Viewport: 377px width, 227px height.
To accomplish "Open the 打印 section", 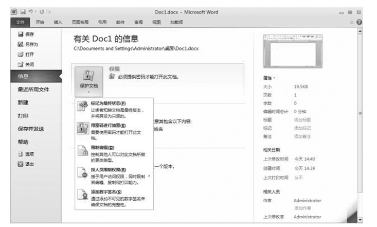I will tap(23, 116).
